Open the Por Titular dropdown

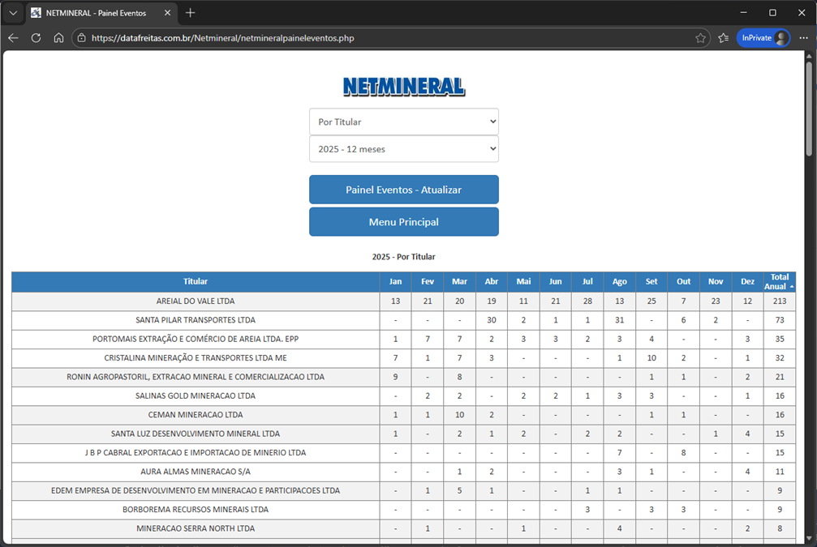click(403, 122)
